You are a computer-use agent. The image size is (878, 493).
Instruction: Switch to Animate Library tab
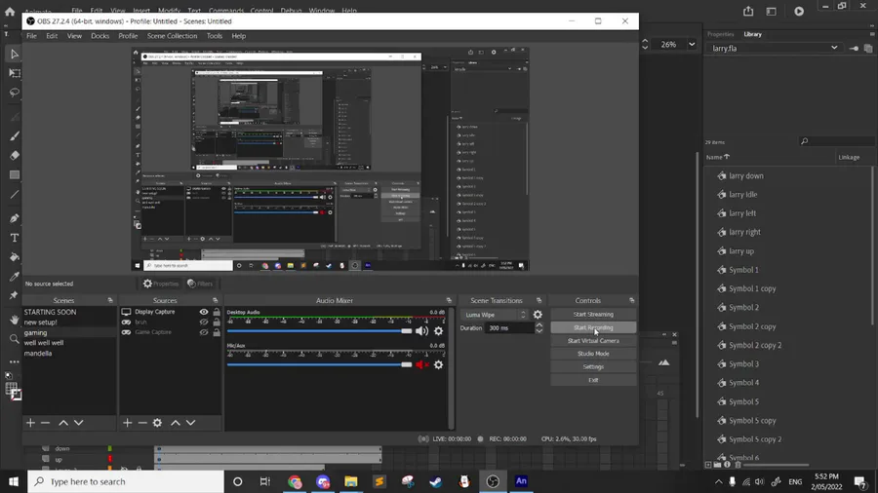752,34
